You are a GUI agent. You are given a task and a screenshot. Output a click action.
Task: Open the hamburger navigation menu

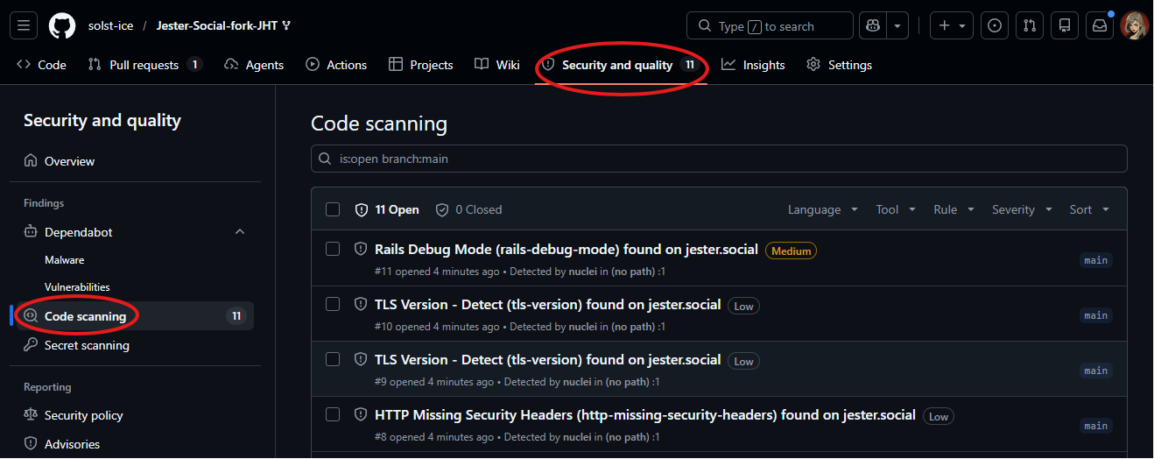point(24,26)
